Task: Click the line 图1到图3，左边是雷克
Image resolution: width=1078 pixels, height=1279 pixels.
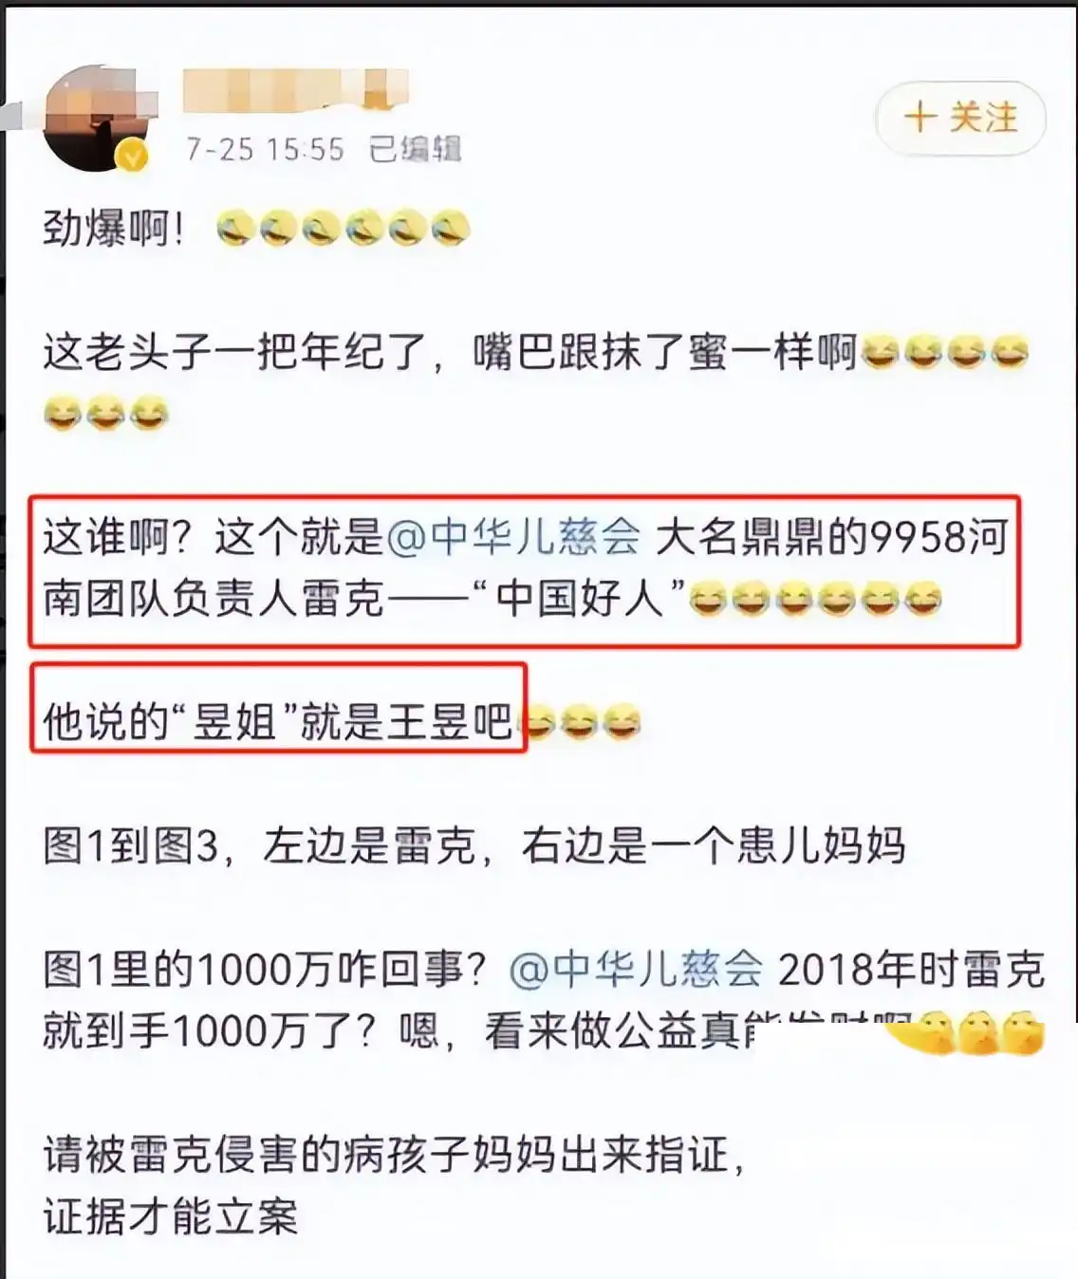Action: point(474,846)
